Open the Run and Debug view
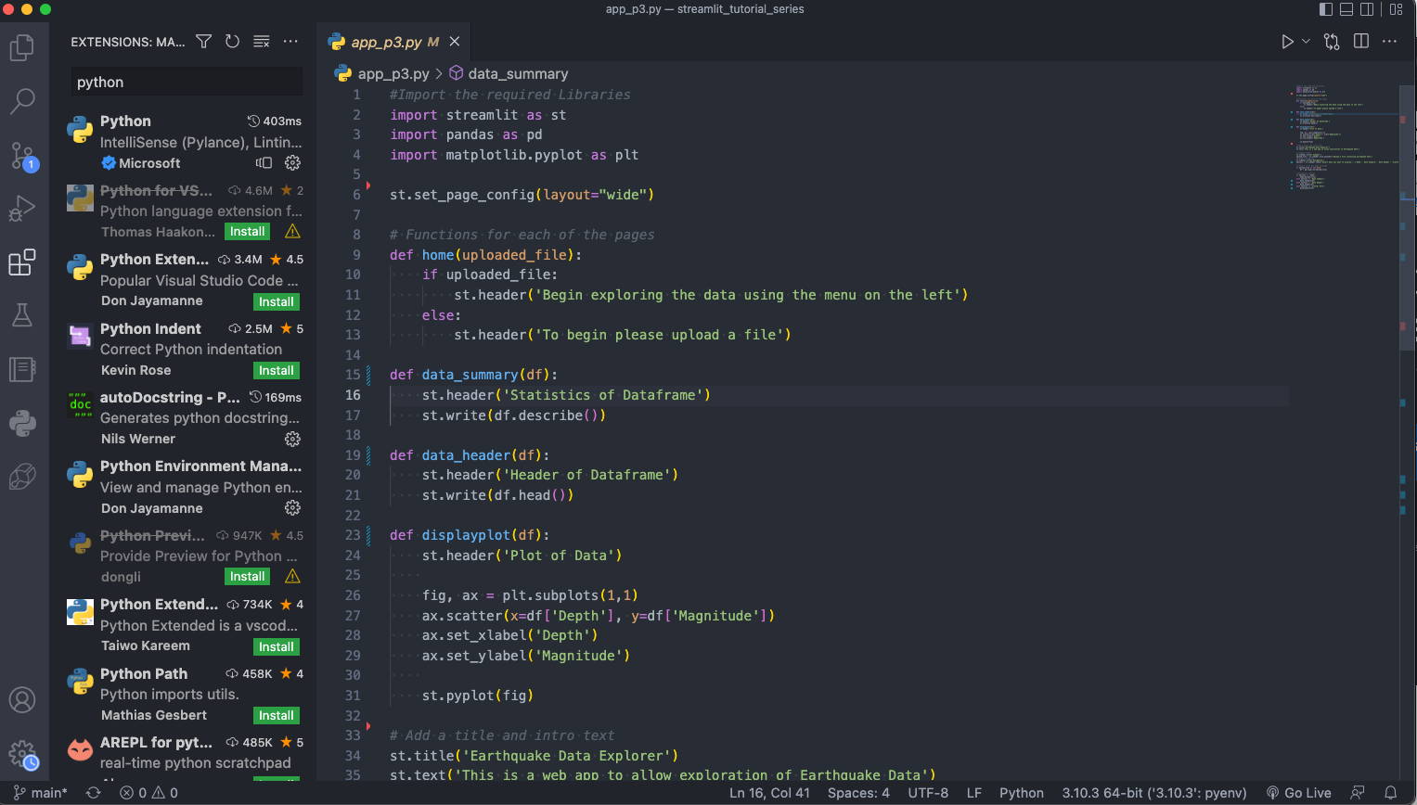The height and width of the screenshot is (805, 1417). (22, 209)
